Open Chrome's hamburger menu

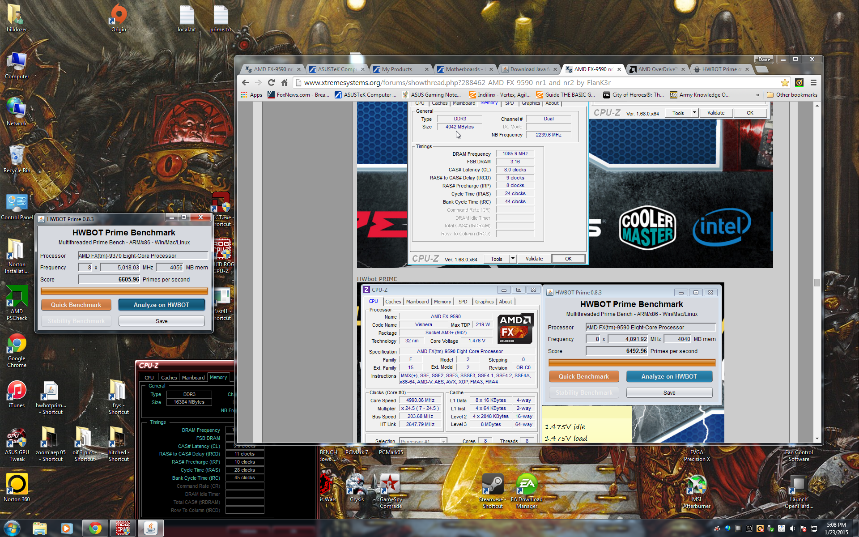tap(813, 82)
